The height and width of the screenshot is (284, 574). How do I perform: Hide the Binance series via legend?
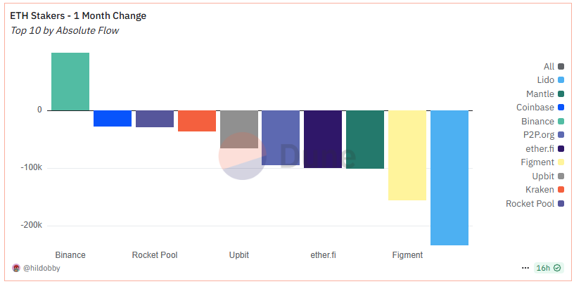coord(543,121)
